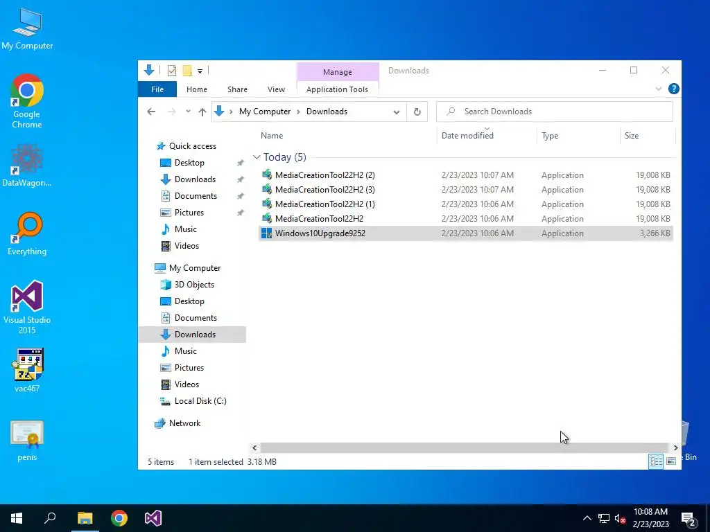
Task: Select the Visual Studio 2015 desktop shortcut
Action: (27, 307)
